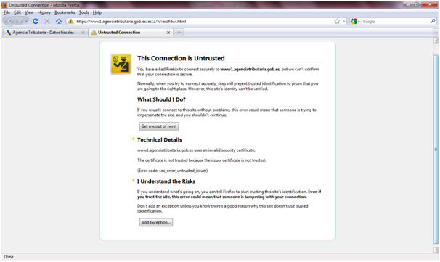This screenshot has height=262, width=440.
Task: Click the vertical scrollbar thumb
Action: (x=436, y=149)
